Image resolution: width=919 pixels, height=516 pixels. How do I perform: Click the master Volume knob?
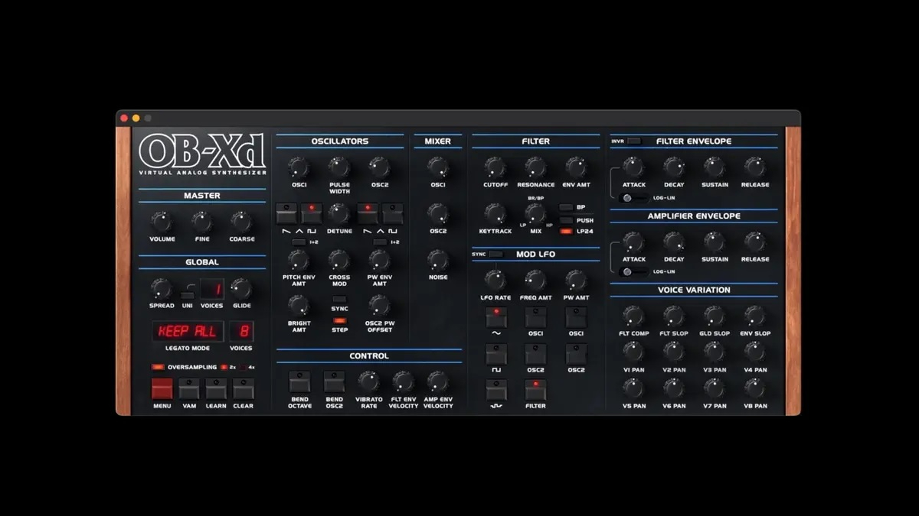tap(162, 222)
